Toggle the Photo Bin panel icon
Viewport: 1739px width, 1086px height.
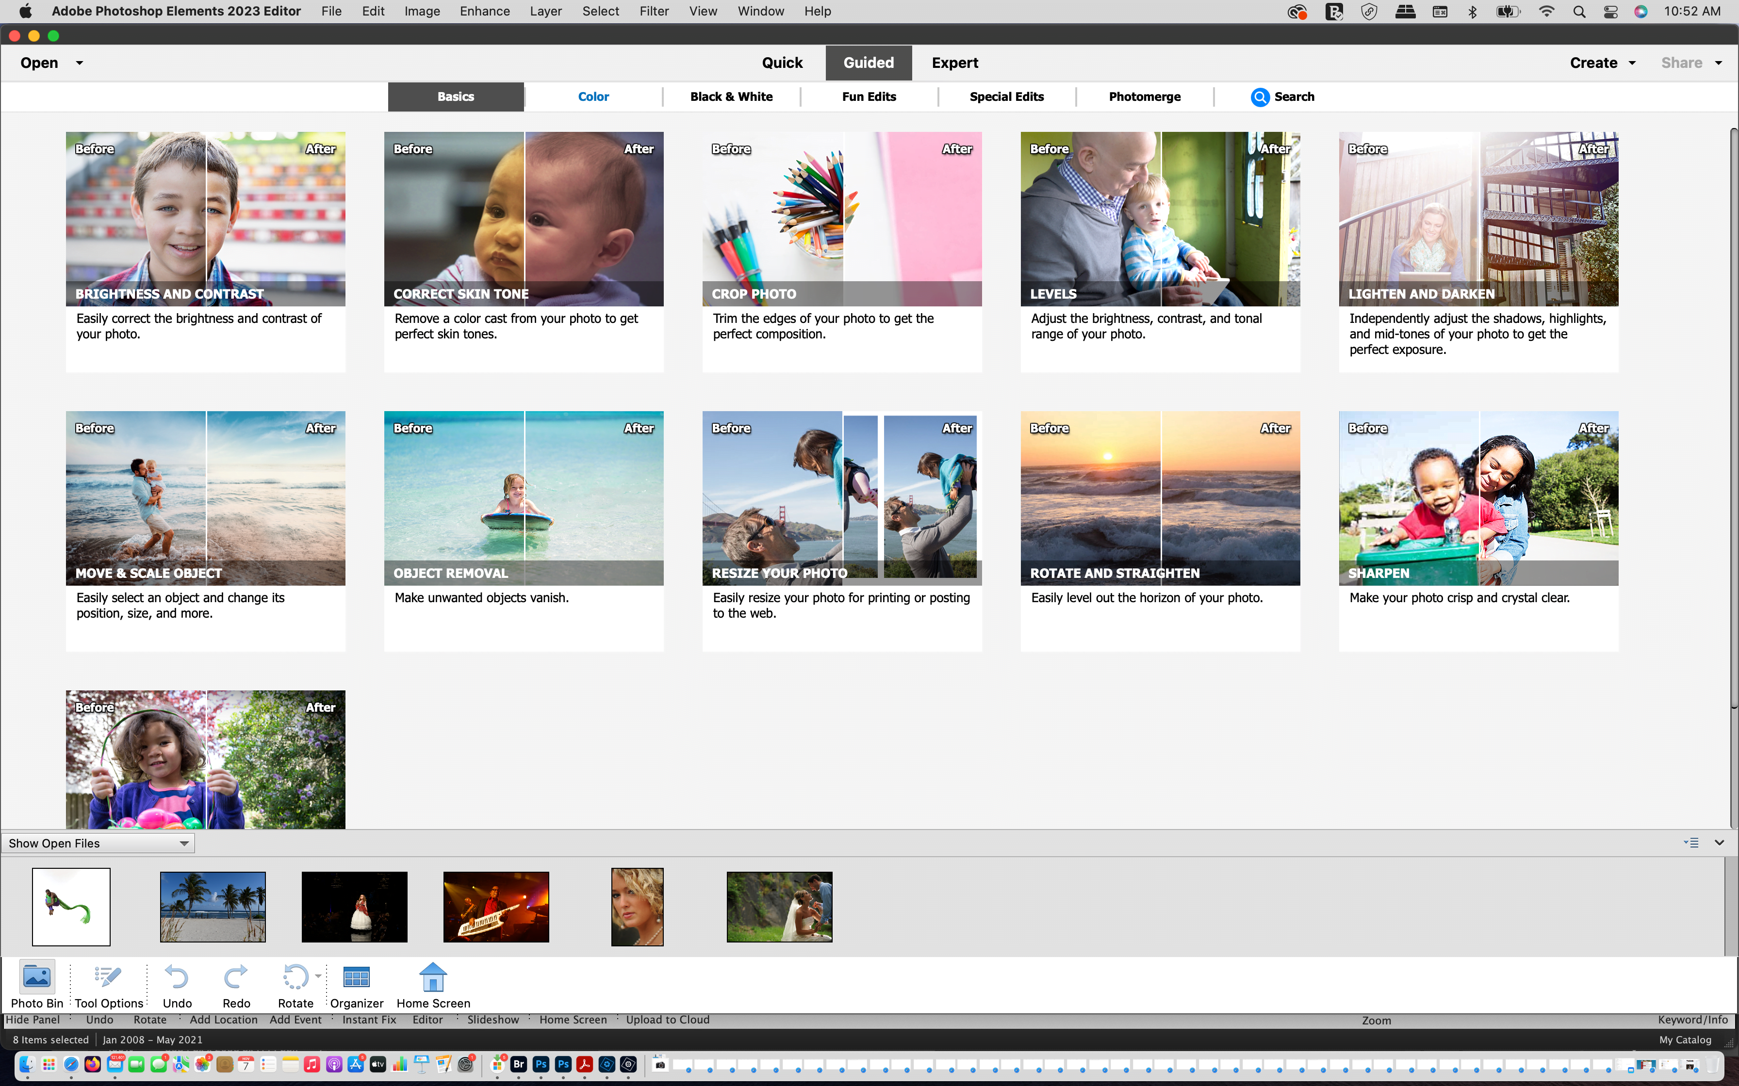(x=37, y=977)
